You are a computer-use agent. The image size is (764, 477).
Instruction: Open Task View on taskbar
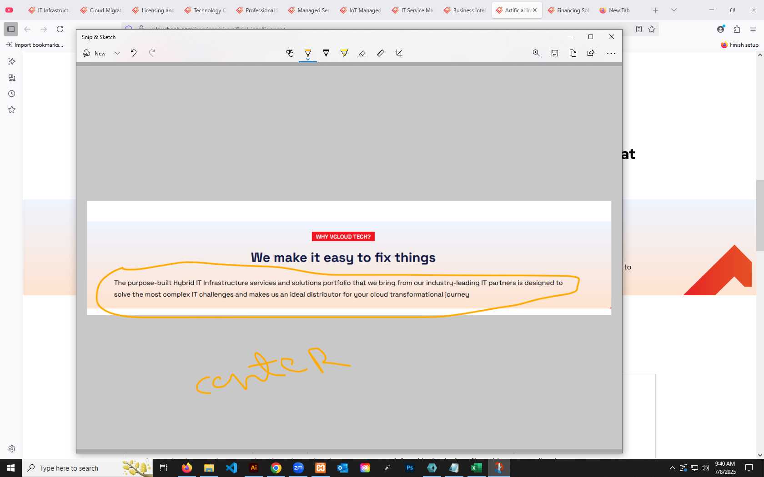pos(164,468)
